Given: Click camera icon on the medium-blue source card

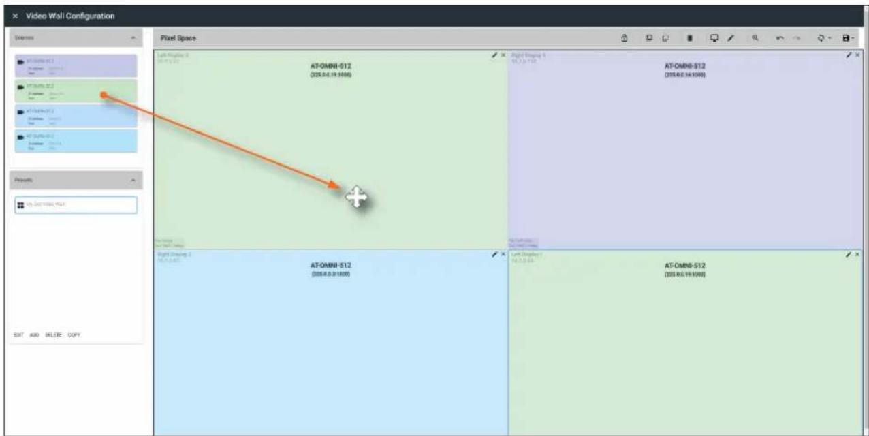Looking at the screenshot, I should click(22, 111).
